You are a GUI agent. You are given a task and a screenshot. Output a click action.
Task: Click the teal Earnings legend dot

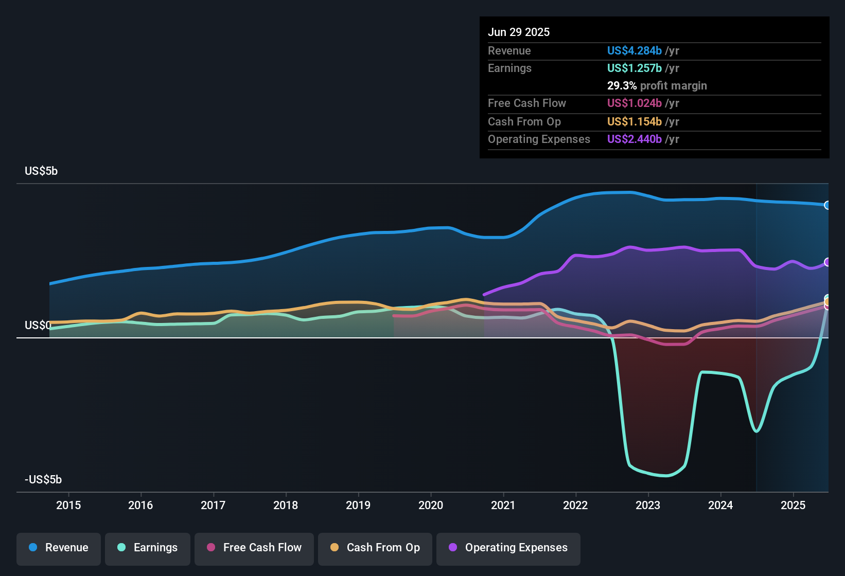point(121,547)
